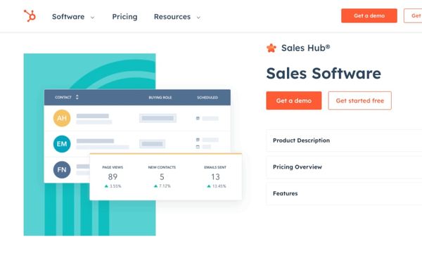Click the Contact column header
Screen dimensions: 422x253
[x=63, y=97]
